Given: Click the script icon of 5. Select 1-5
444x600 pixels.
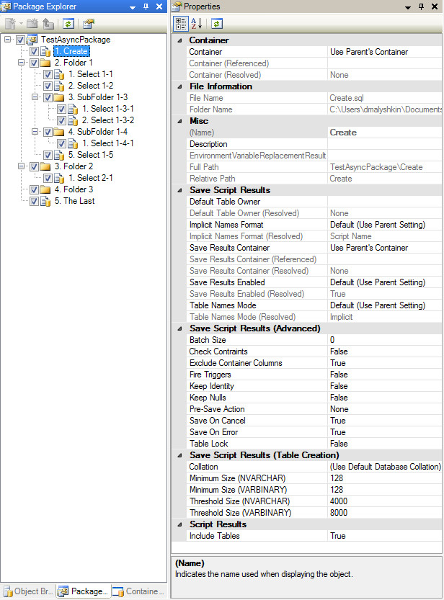Looking at the screenshot, I should click(59, 155).
